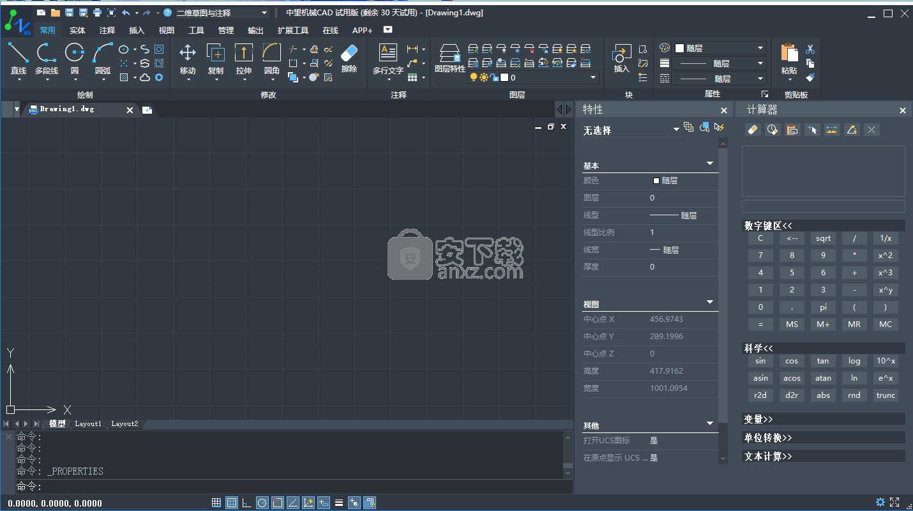Open 图层特性 layer properties manager

(x=450, y=57)
